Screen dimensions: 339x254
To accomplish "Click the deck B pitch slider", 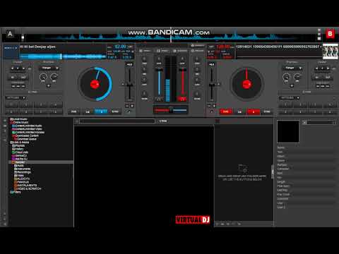I will coord(212,85).
